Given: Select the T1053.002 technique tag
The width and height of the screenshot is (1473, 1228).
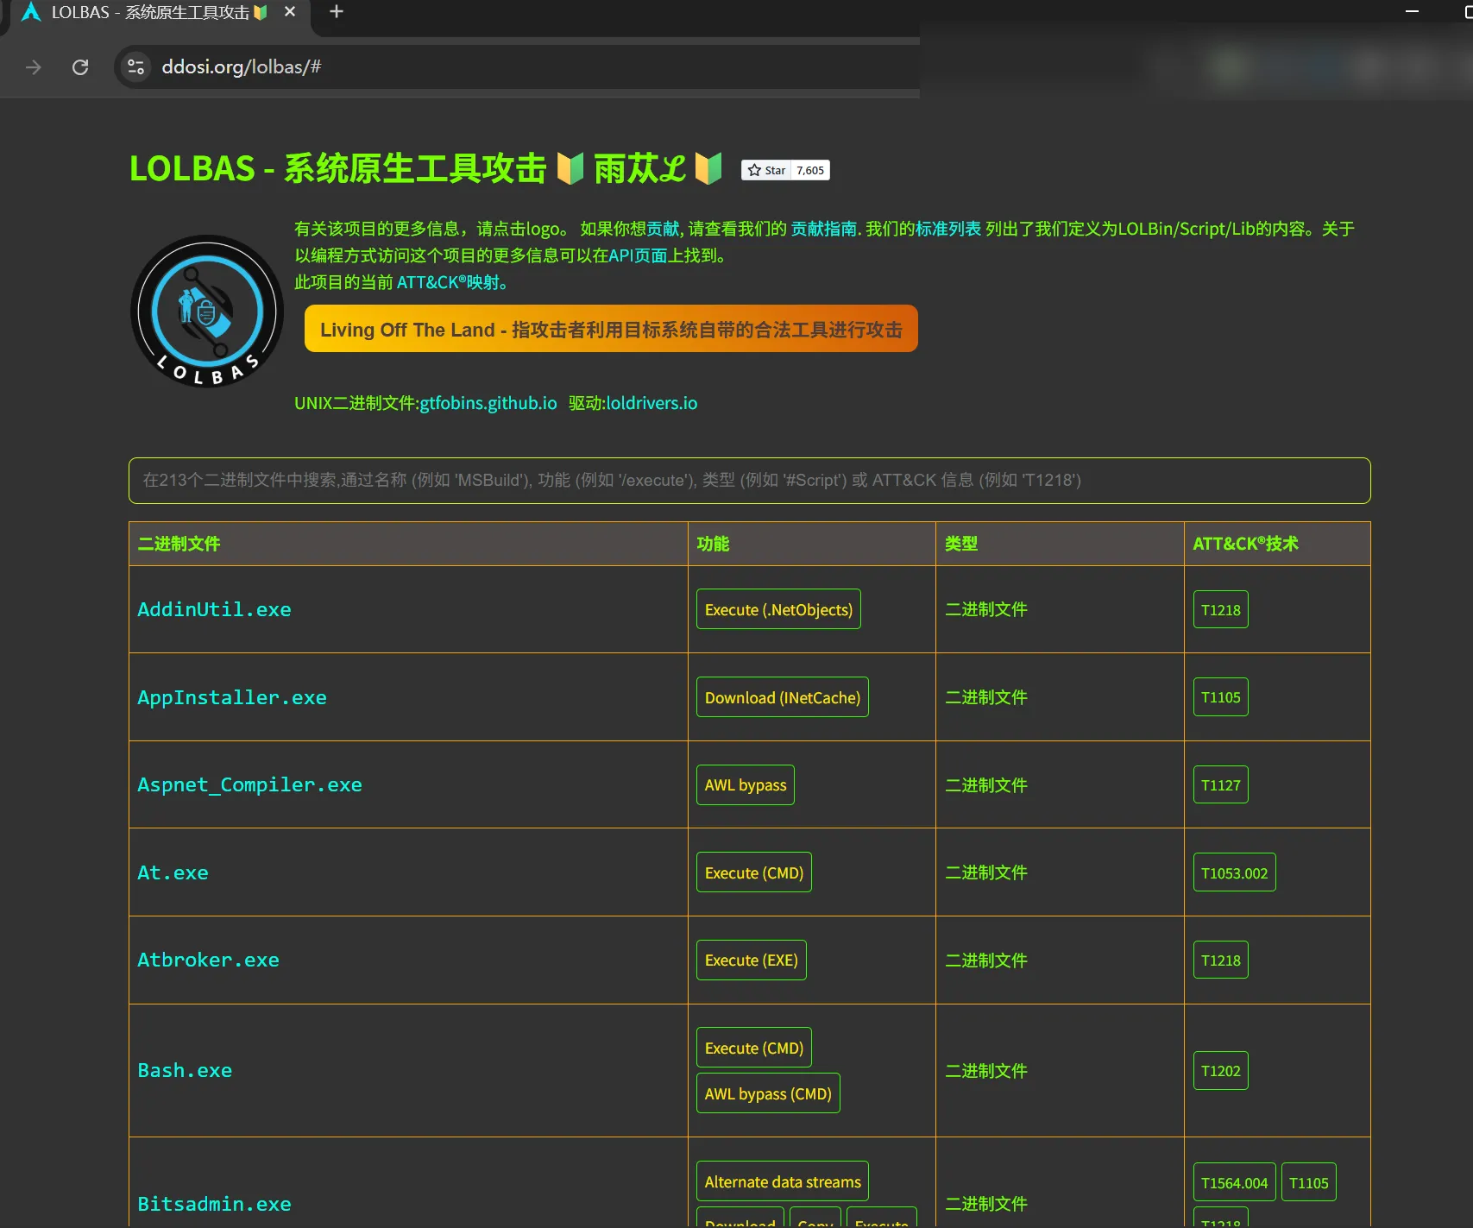Looking at the screenshot, I should 1234,872.
